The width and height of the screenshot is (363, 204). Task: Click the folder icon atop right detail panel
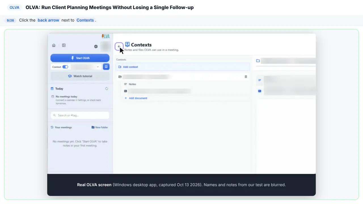pos(258,61)
